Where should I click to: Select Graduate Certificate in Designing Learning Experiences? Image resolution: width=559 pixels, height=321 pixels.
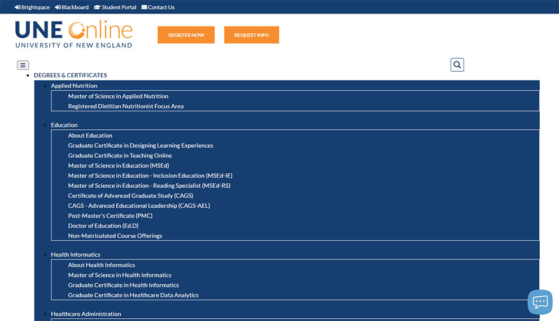click(141, 146)
